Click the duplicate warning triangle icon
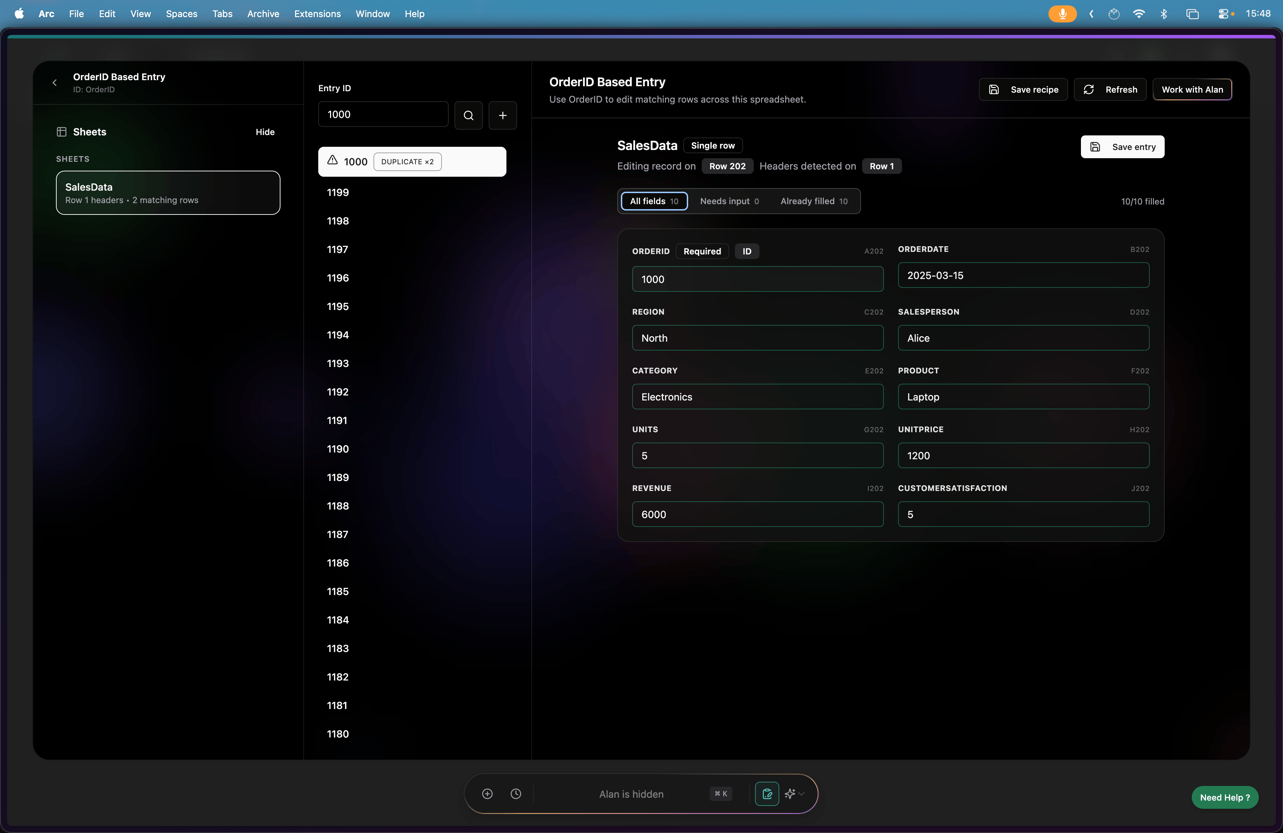 [333, 161]
